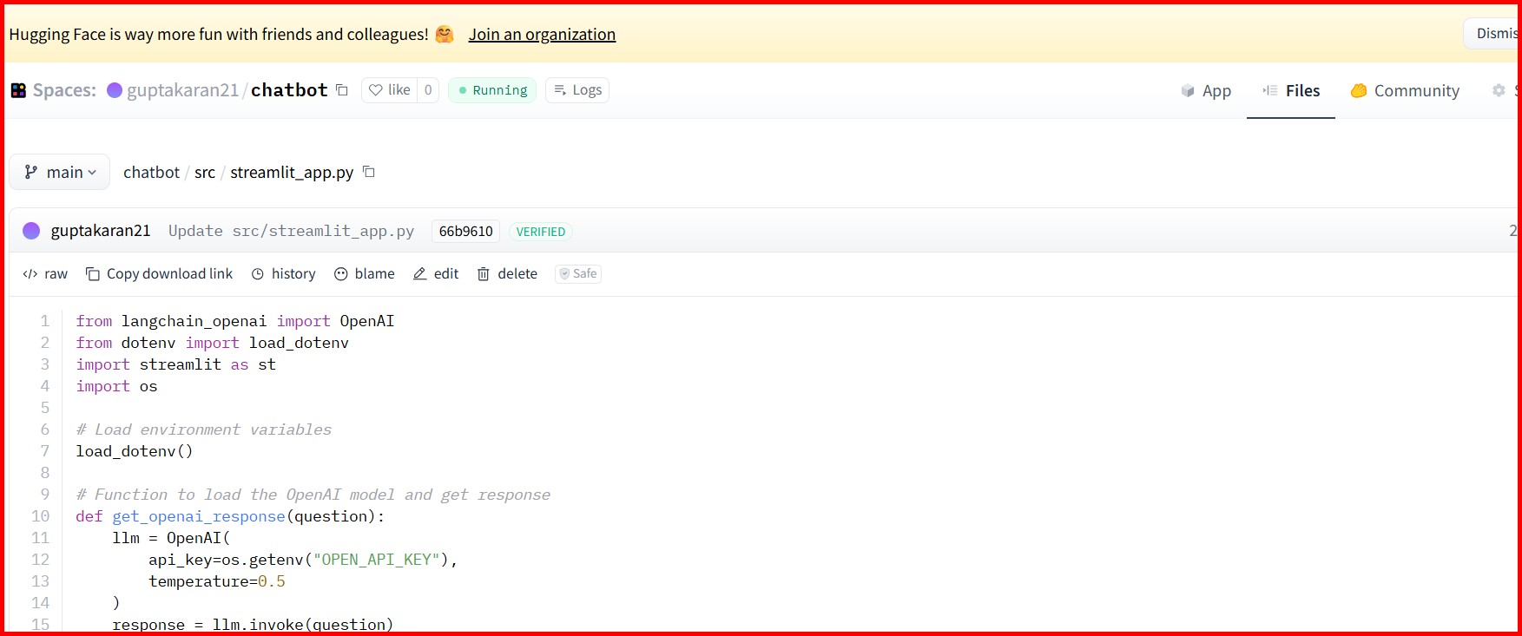The height and width of the screenshot is (636, 1522).
Task: View raw file
Action: 45,274
